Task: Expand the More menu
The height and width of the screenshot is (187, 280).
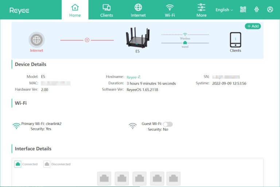Action: tap(201, 10)
